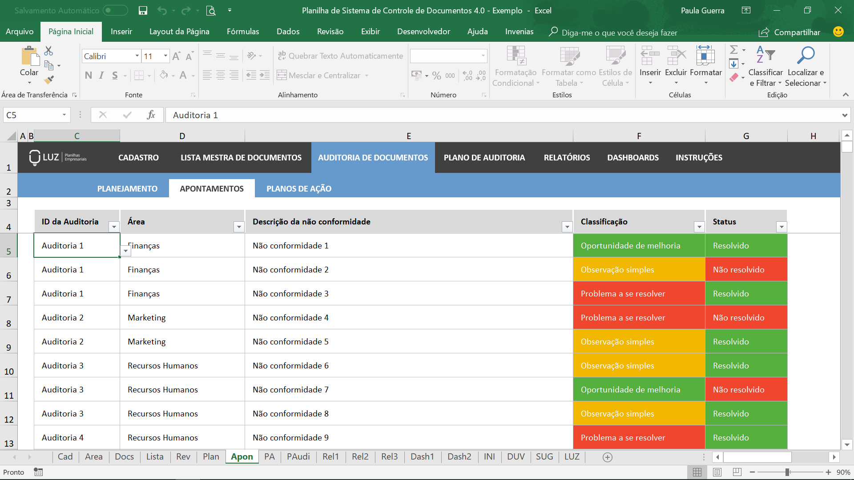854x480 pixels.
Task: Increase font size with larger A icon
Action: pyautogui.click(x=176, y=56)
